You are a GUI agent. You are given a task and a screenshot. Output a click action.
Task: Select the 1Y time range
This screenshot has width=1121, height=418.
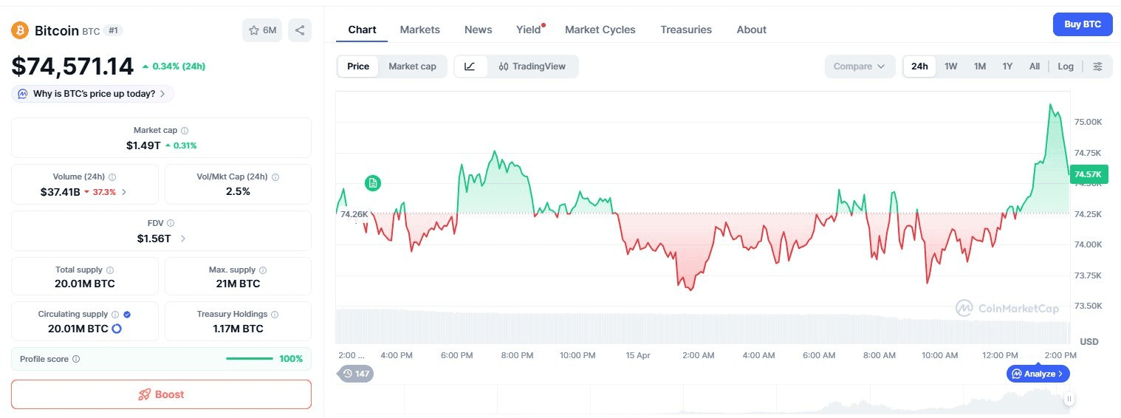pyautogui.click(x=1007, y=66)
